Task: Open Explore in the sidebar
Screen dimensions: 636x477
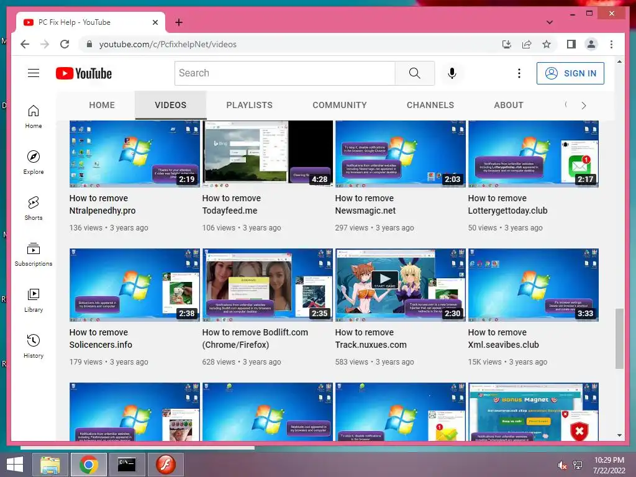Action: tap(34, 162)
